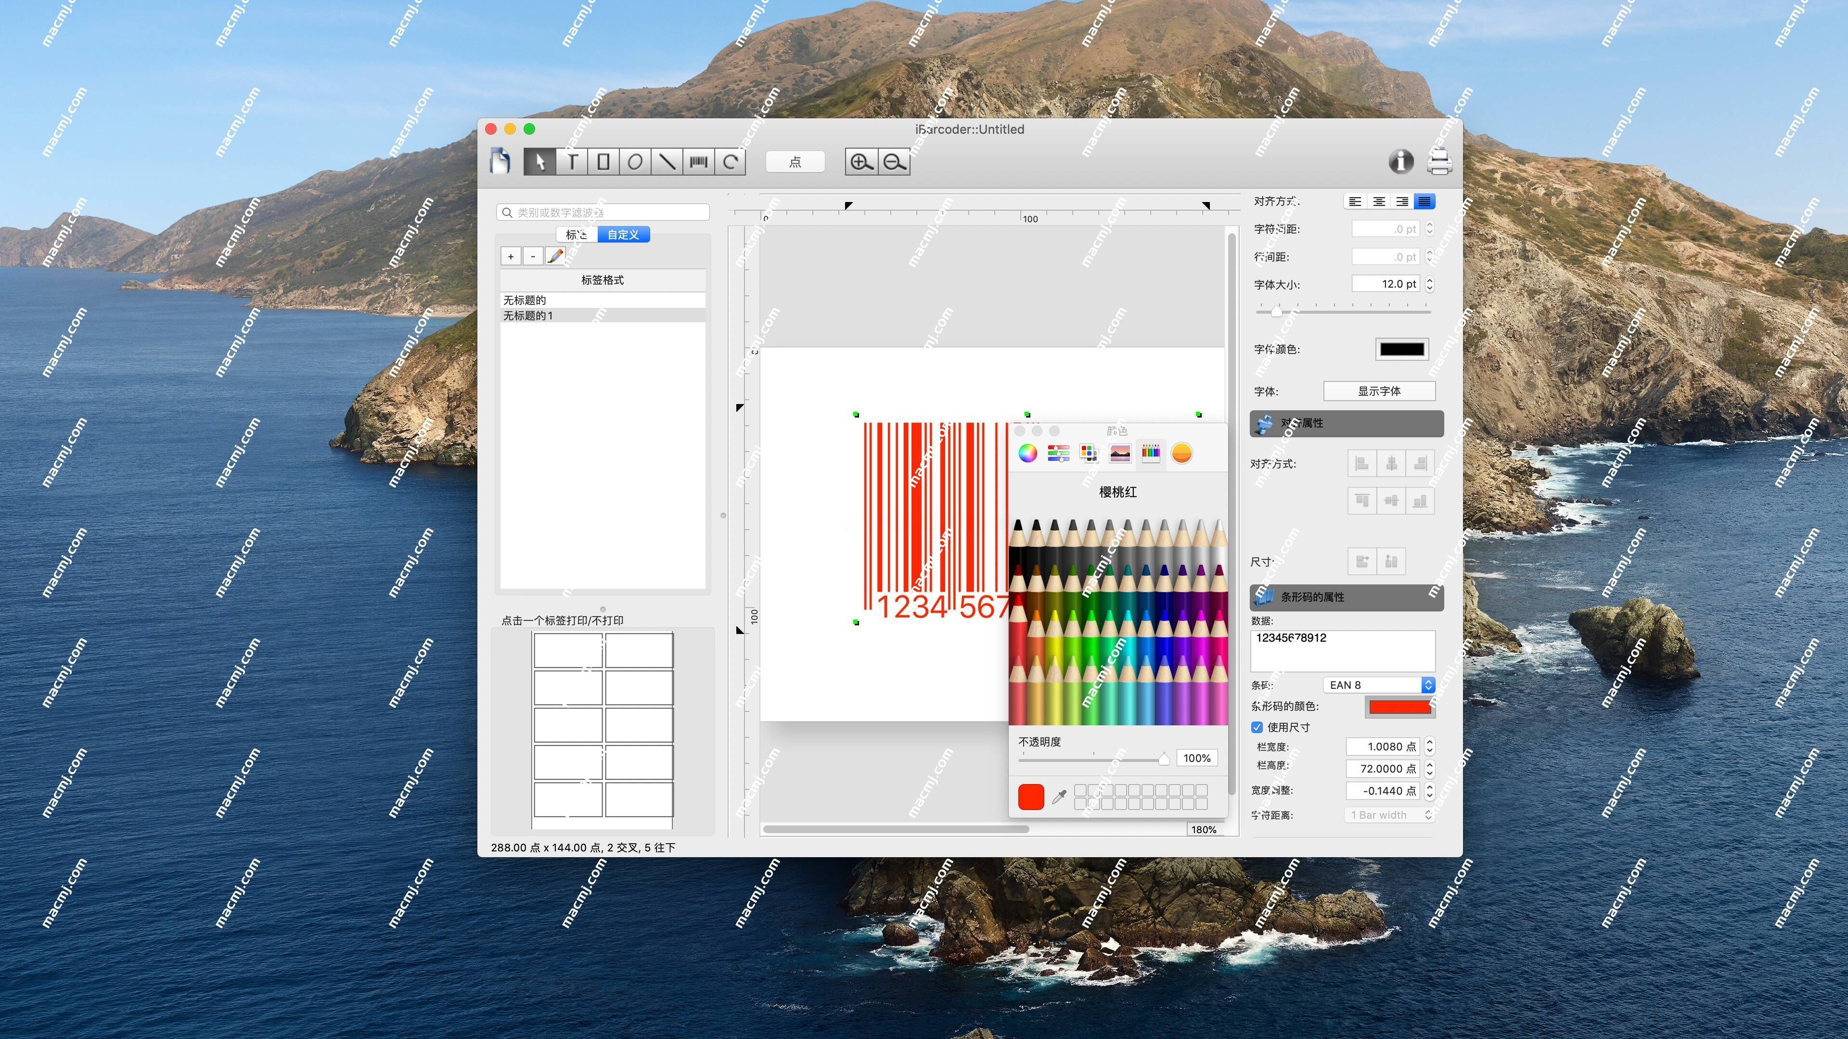Select the Ellipse tool
Screen dimensions: 1848x1039
(x=635, y=161)
